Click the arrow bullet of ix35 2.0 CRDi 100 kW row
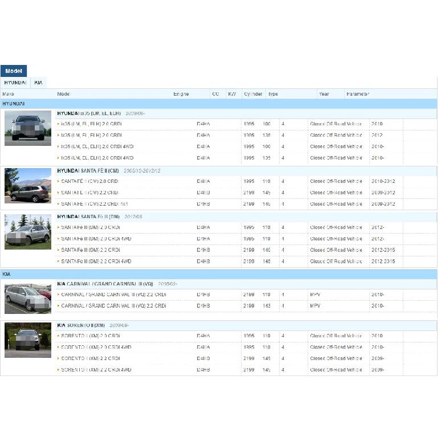The width and height of the screenshot is (441, 441). pos(58,124)
